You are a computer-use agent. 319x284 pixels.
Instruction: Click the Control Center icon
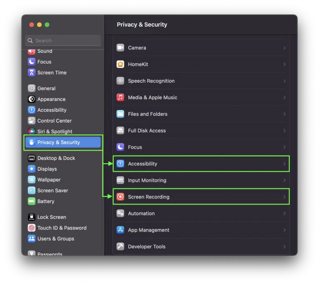(x=32, y=121)
